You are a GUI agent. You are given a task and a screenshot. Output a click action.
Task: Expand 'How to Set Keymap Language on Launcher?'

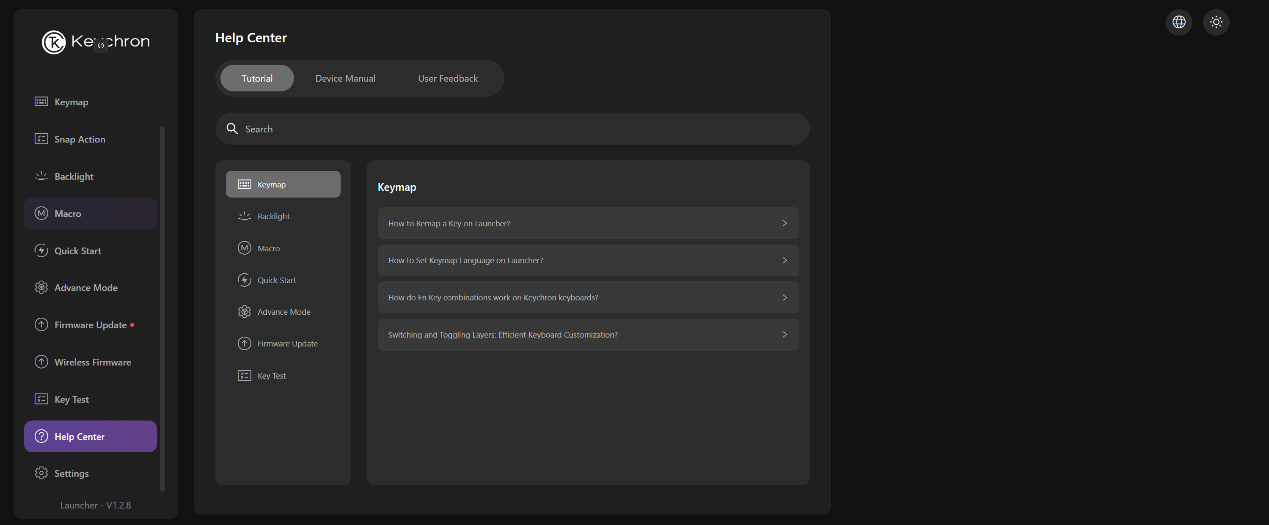(588, 260)
